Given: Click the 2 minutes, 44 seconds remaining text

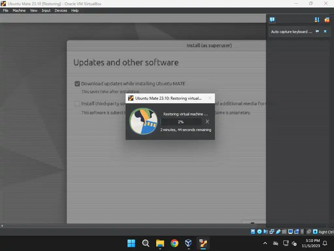Looking at the screenshot, I should (186, 130).
